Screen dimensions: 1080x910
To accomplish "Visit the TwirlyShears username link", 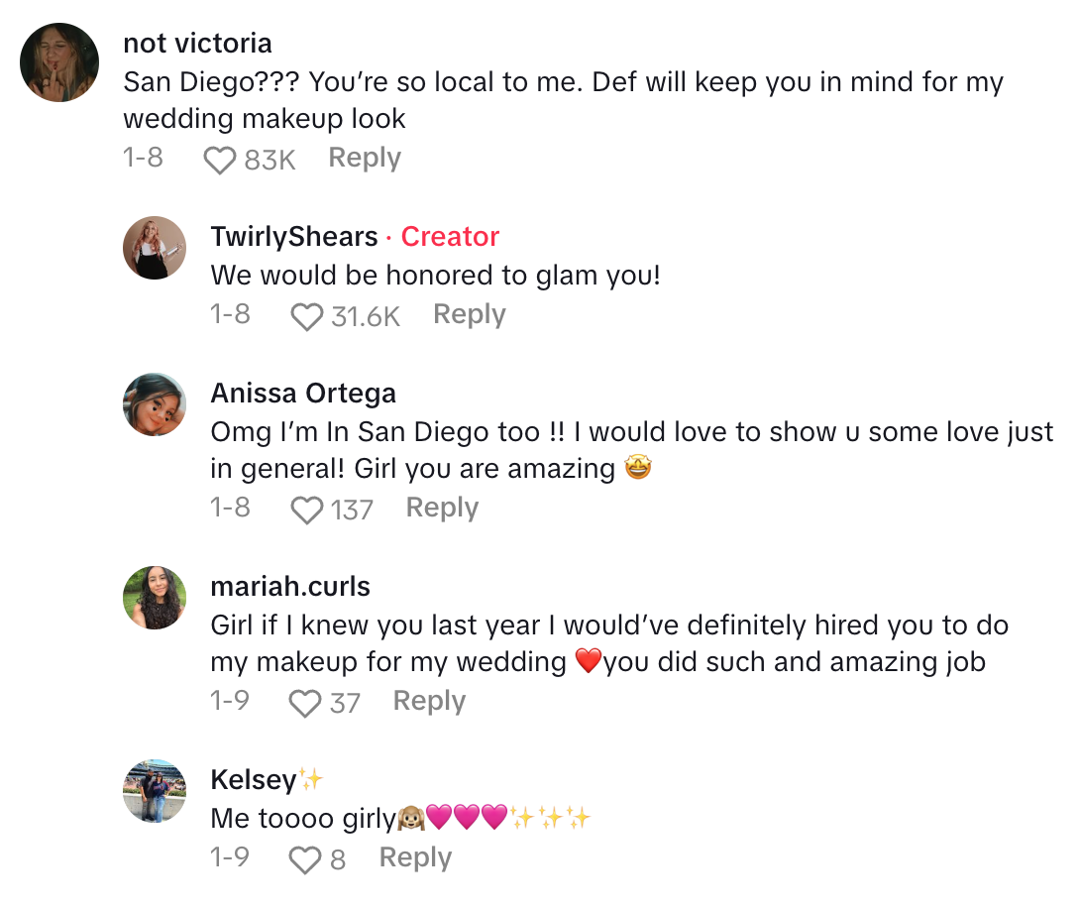I will click(294, 237).
